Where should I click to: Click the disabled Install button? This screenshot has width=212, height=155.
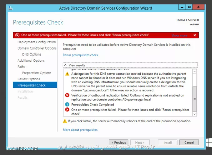[x=168, y=143]
